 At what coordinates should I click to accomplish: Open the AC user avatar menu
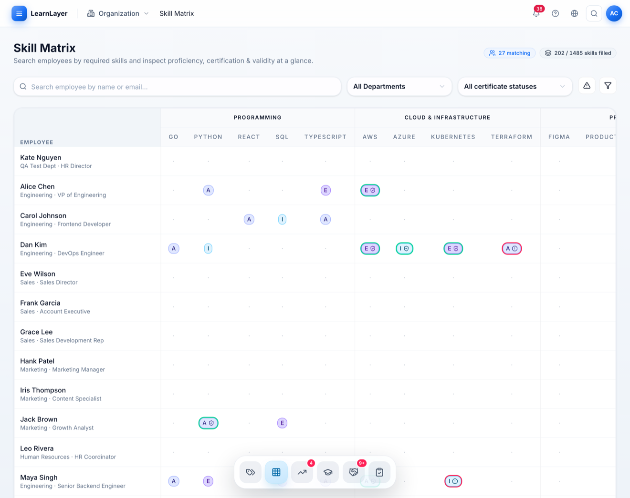614,13
